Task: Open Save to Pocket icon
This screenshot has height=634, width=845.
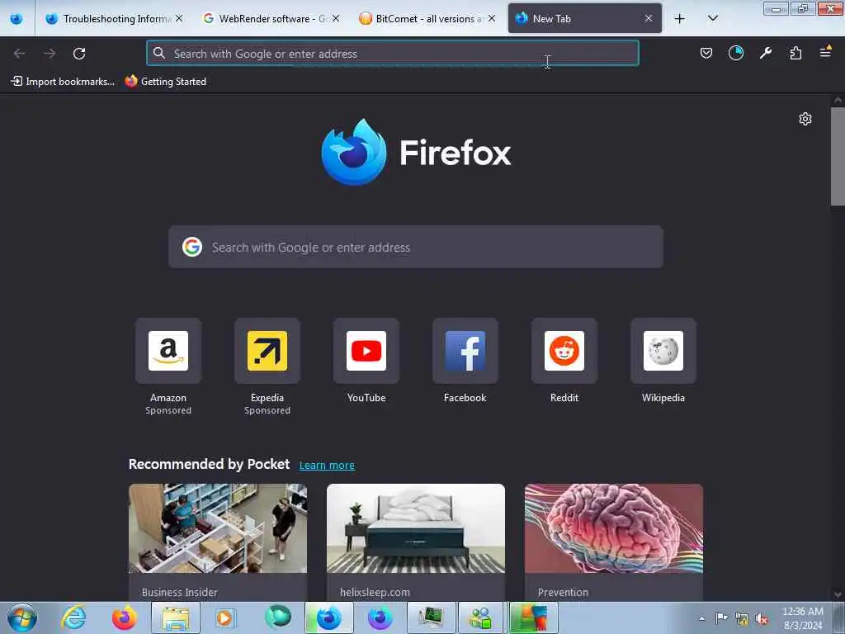Action: (706, 54)
